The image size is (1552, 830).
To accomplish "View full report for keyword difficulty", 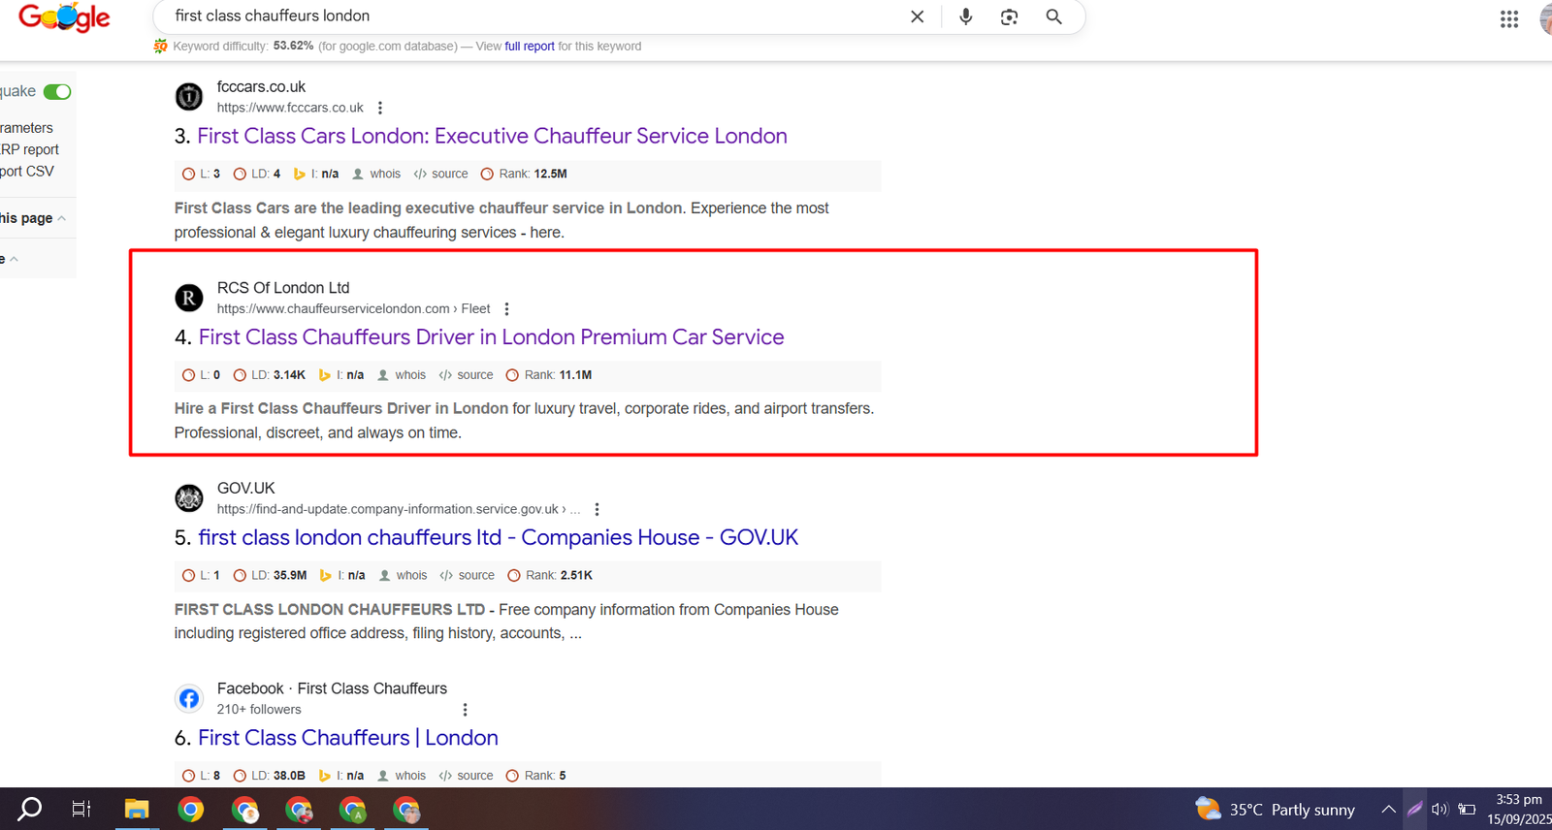I will [x=529, y=47].
